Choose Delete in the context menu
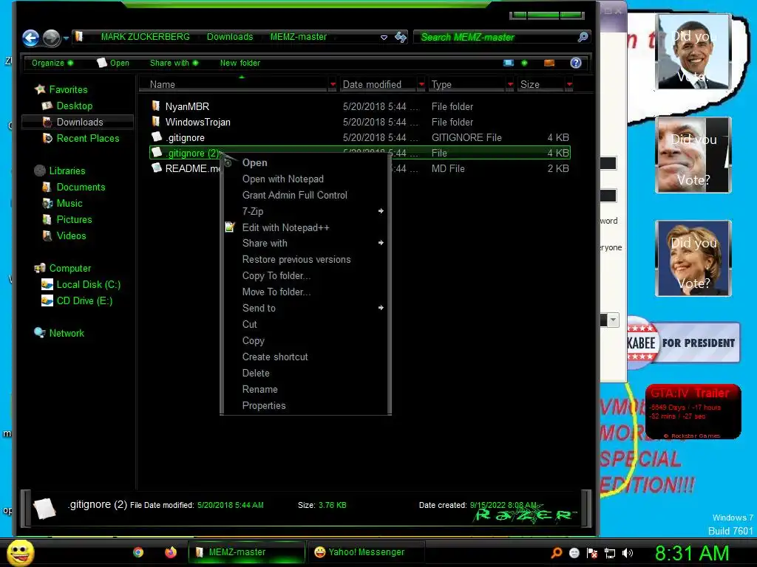 pyautogui.click(x=305, y=373)
